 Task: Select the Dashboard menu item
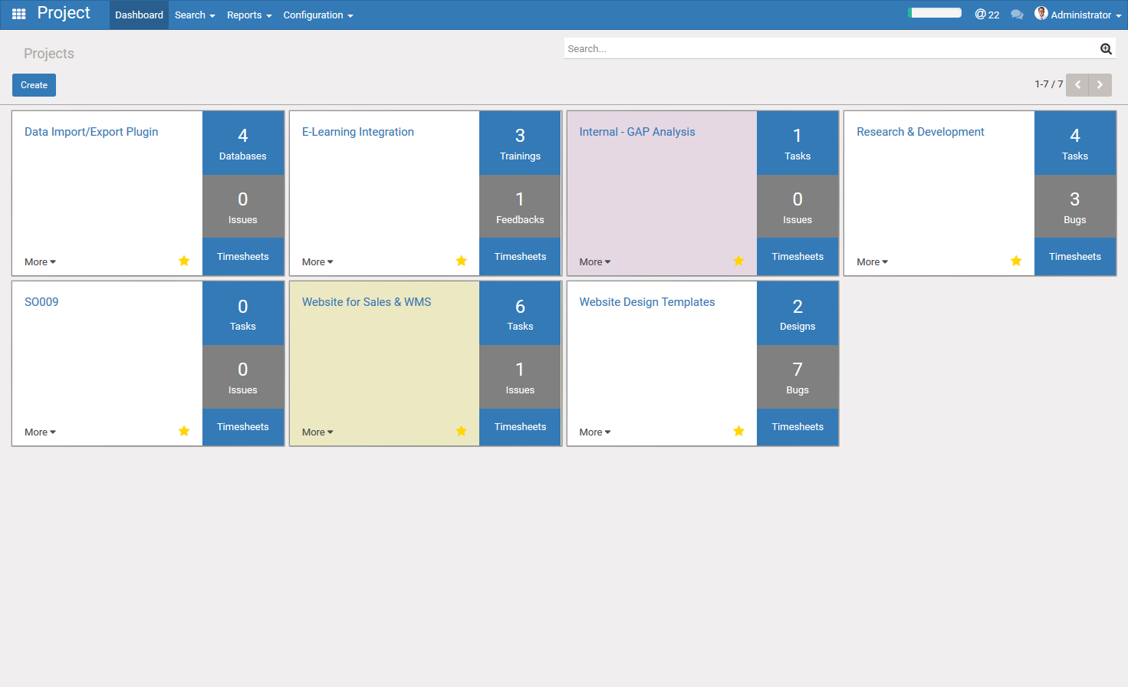[139, 15]
